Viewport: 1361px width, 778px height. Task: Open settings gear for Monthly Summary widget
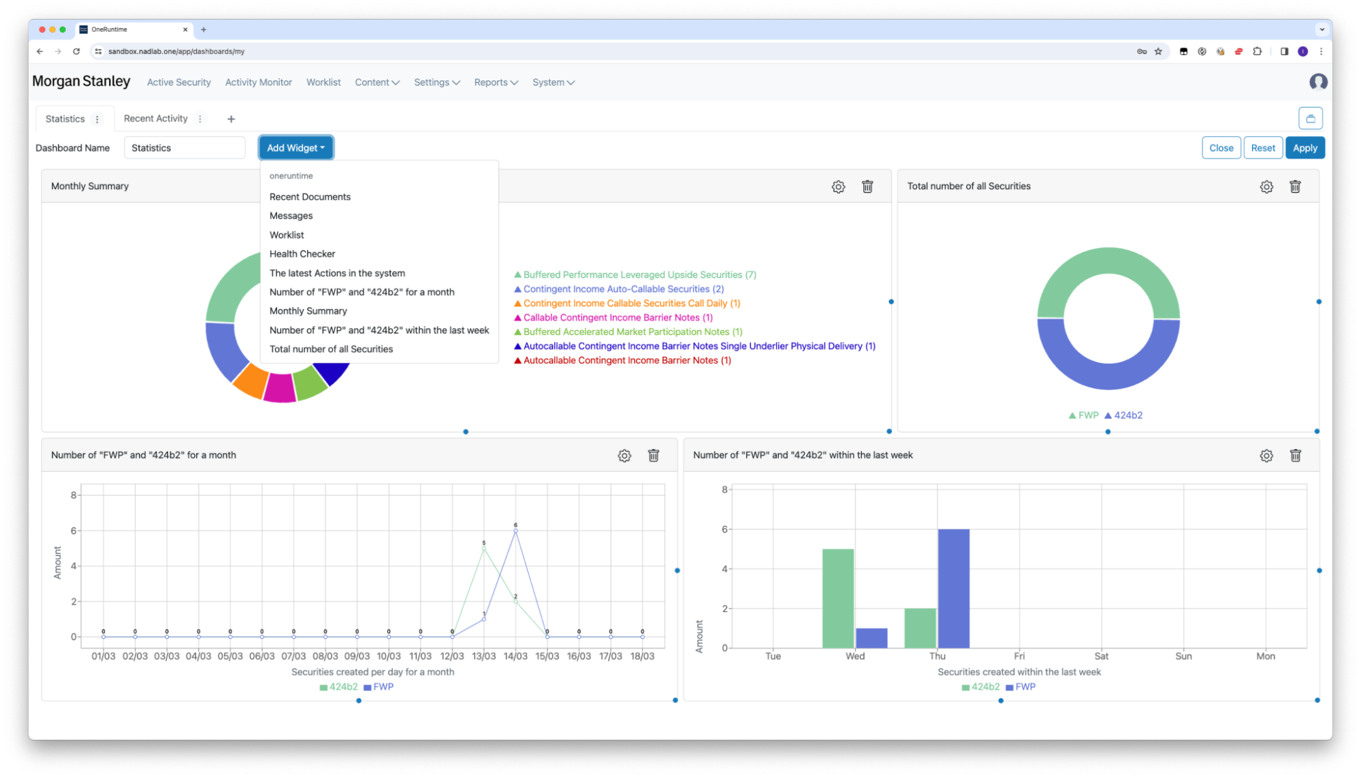tap(838, 187)
